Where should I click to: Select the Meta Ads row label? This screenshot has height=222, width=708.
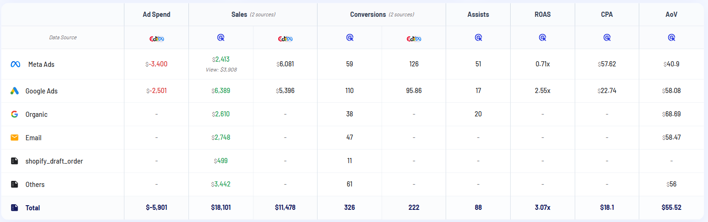click(x=41, y=64)
